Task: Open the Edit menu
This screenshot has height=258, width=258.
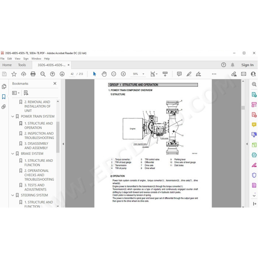Action: click(x=10, y=59)
